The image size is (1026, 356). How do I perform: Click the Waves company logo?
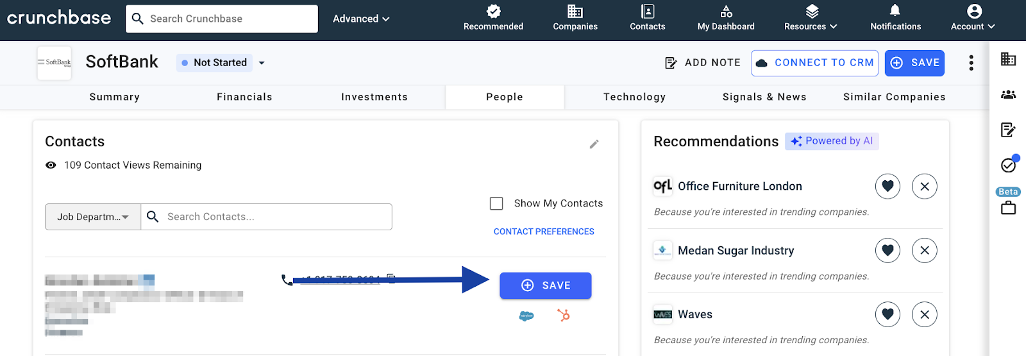click(662, 314)
